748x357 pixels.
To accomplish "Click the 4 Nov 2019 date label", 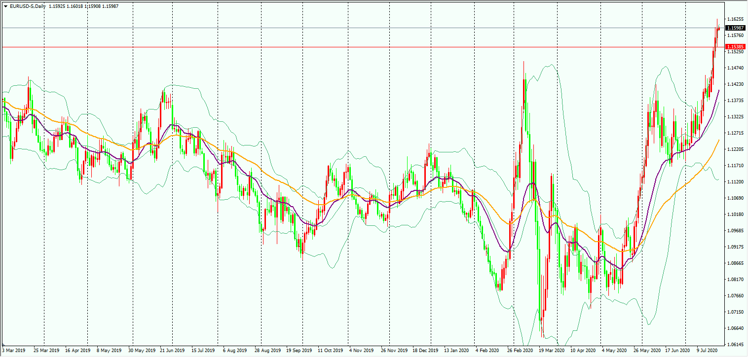I will point(362,351).
